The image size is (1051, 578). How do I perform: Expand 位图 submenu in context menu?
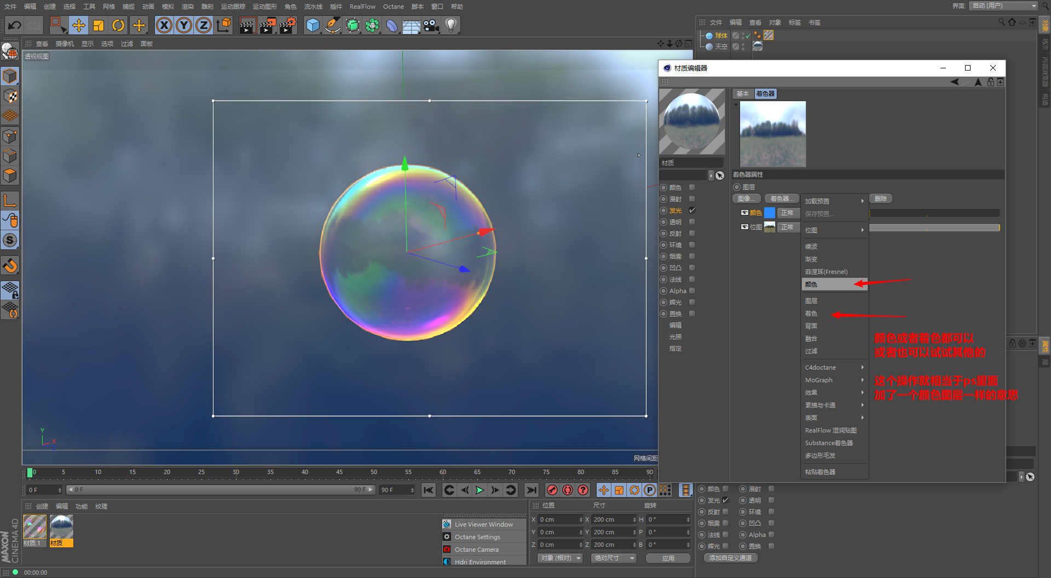834,230
